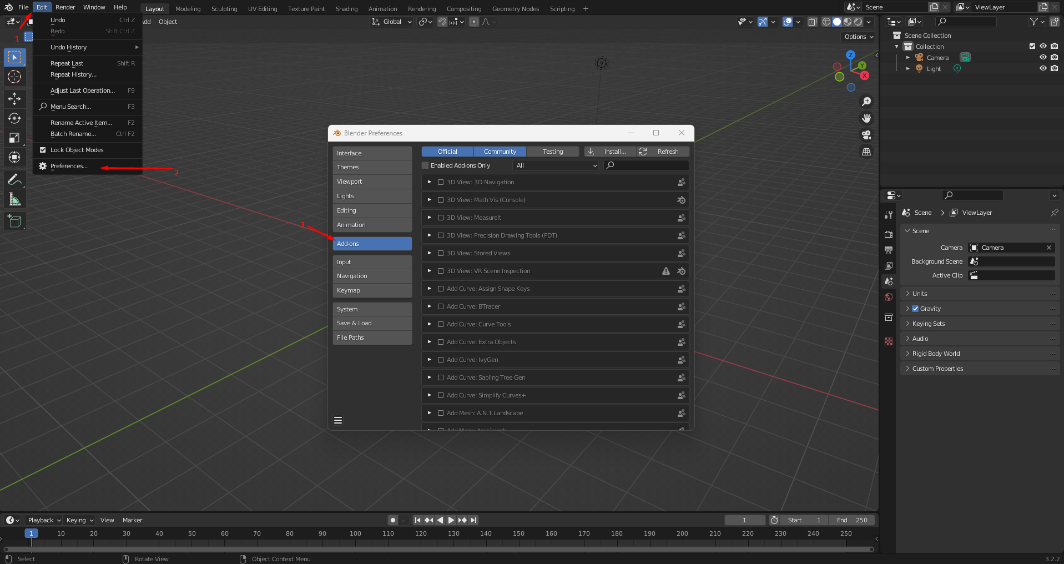Open the Render properties tab icon
The height and width of the screenshot is (564, 1064).
(889, 235)
